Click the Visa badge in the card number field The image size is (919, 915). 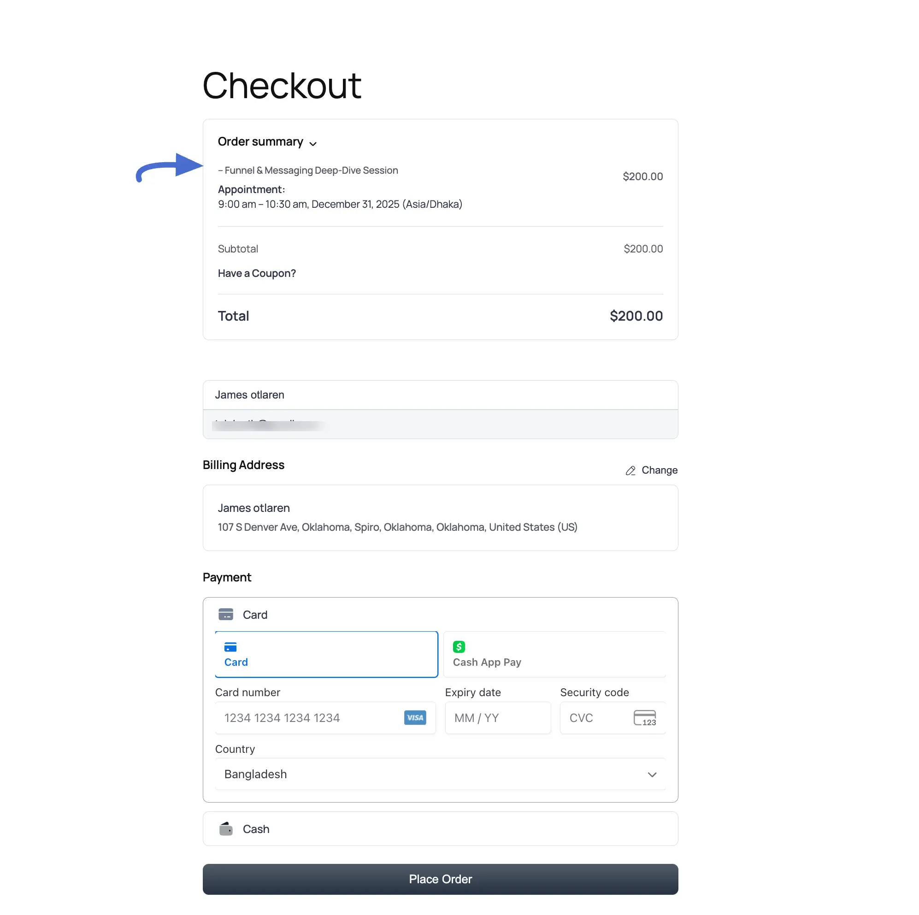click(414, 718)
